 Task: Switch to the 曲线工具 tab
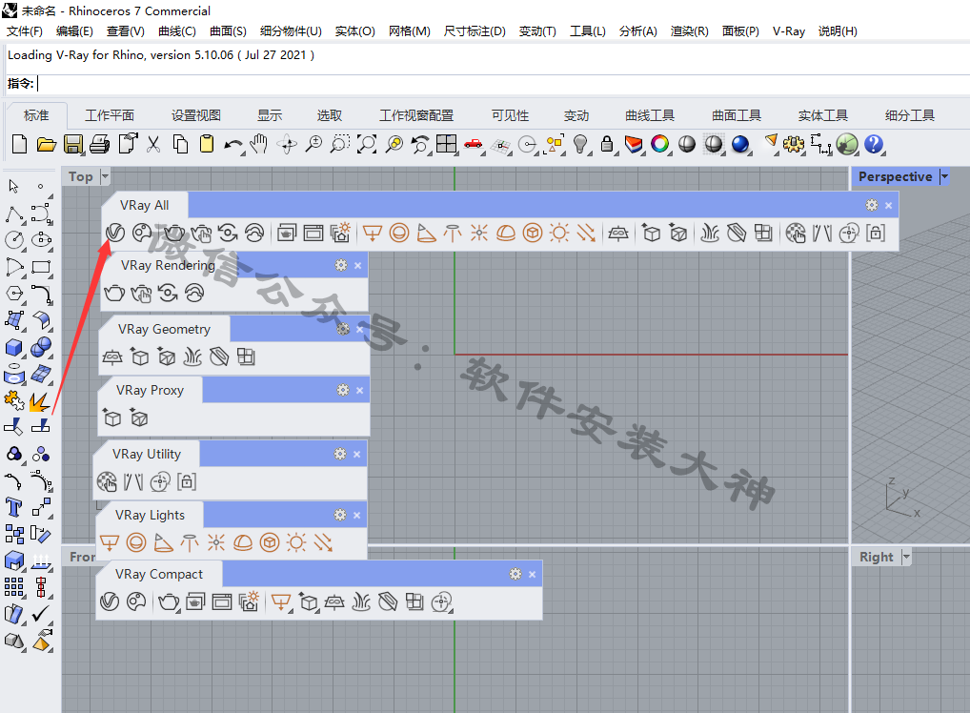coord(650,115)
